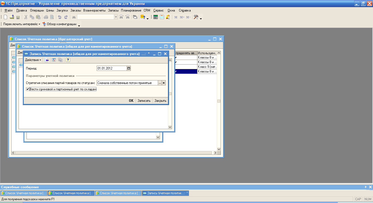This screenshot has width=373, height=203.
Task: Select the 'Класс 9 (зат...' table cell
Action: (207, 67)
